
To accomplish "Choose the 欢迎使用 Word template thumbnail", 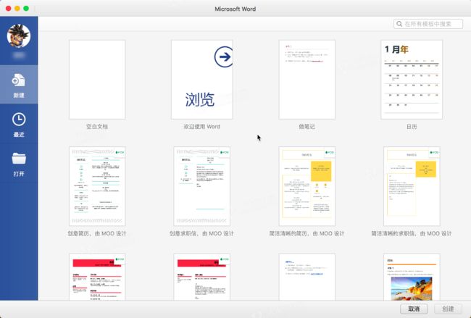I will coord(202,80).
